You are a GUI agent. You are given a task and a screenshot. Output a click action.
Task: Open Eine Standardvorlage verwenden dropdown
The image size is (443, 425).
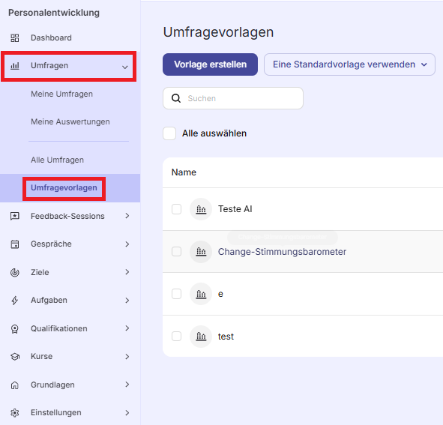click(x=349, y=64)
